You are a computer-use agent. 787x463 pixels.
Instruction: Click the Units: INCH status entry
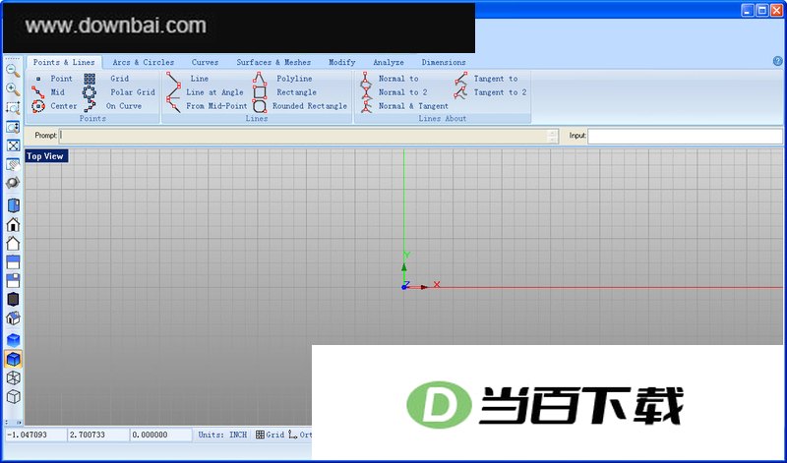223,434
